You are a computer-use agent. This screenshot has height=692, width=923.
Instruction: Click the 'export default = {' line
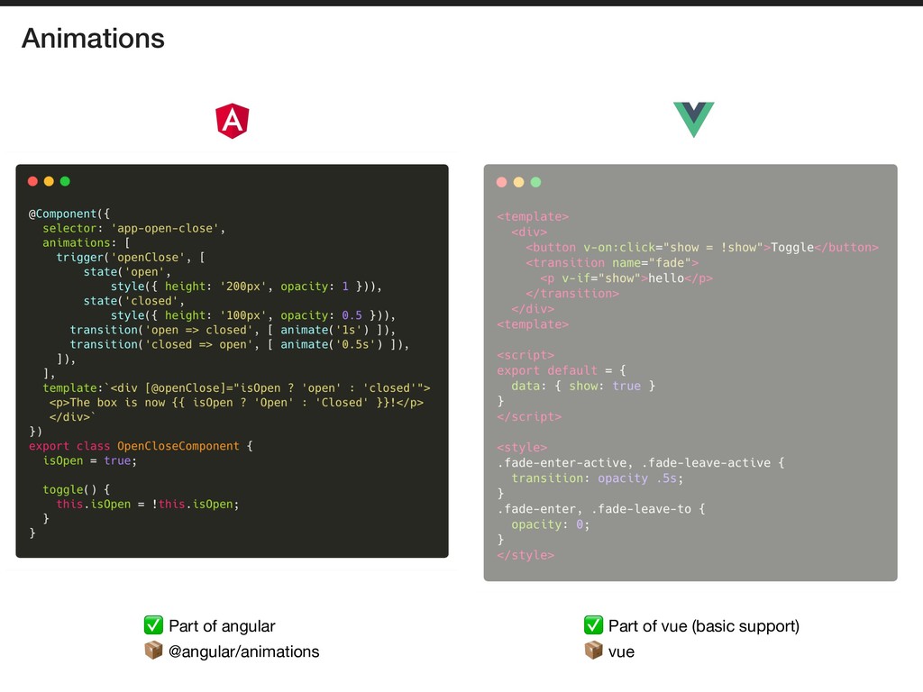(x=562, y=370)
